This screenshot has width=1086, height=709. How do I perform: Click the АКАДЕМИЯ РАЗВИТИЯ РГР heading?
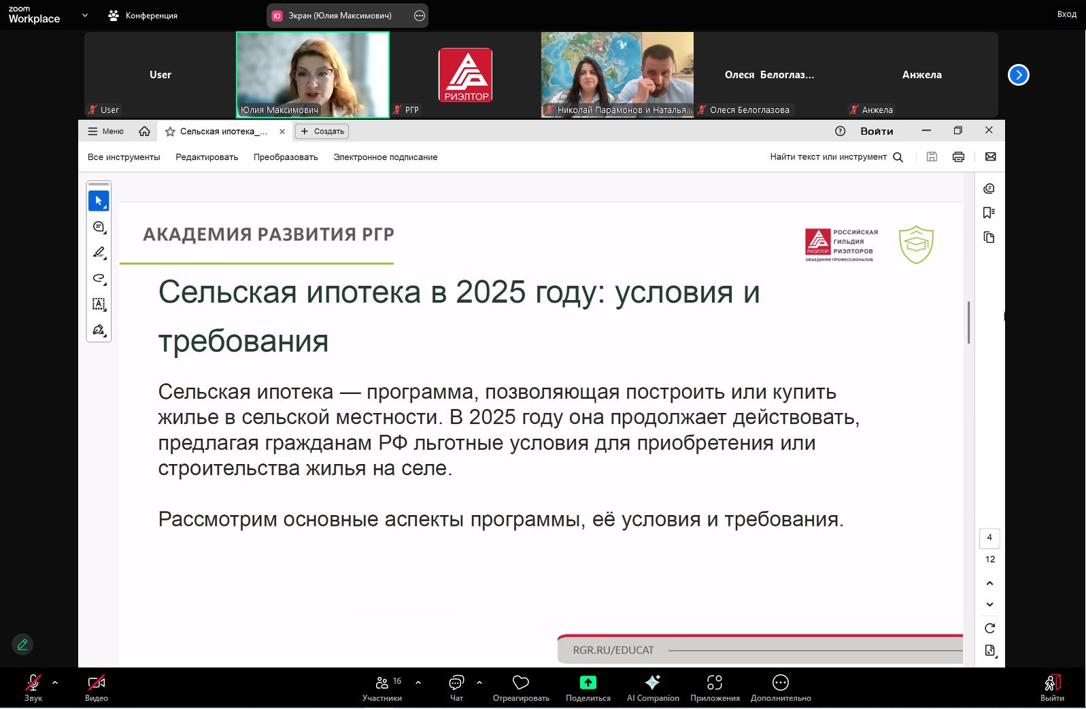pyautogui.click(x=269, y=234)
